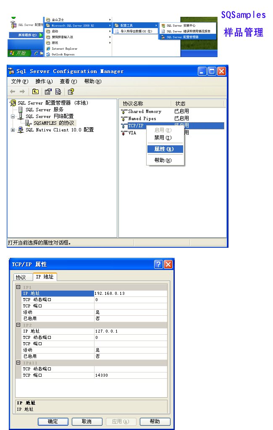The width and height of the screenshot is (273, 430).
Task: Open SQL Server 配置管理器 in submenu
Action: pyautogui.click(x=188, y=37)
